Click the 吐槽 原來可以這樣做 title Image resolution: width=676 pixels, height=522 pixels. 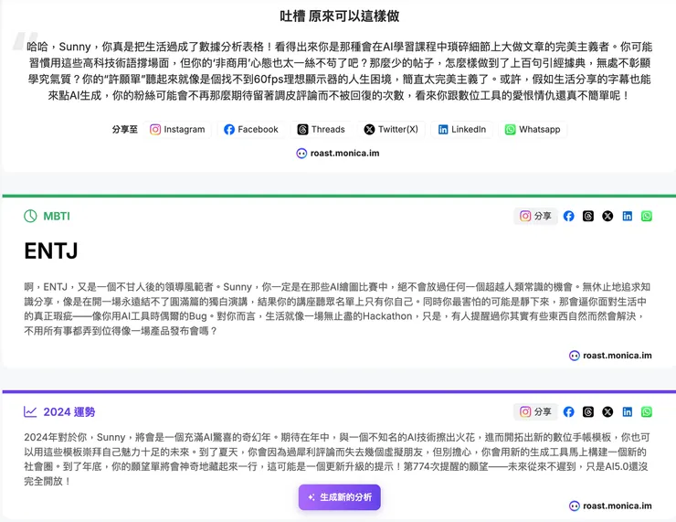click(x=339, y=16)
